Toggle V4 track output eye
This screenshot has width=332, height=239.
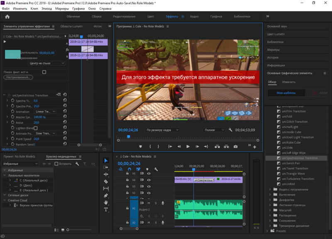pos(149,180)
